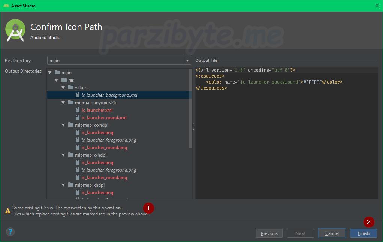
Task: Click the help question mark icon
Action: (10, 232)
